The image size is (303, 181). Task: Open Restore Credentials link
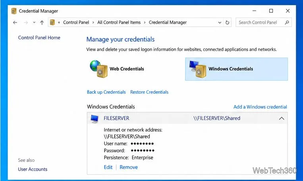[149, 92]
